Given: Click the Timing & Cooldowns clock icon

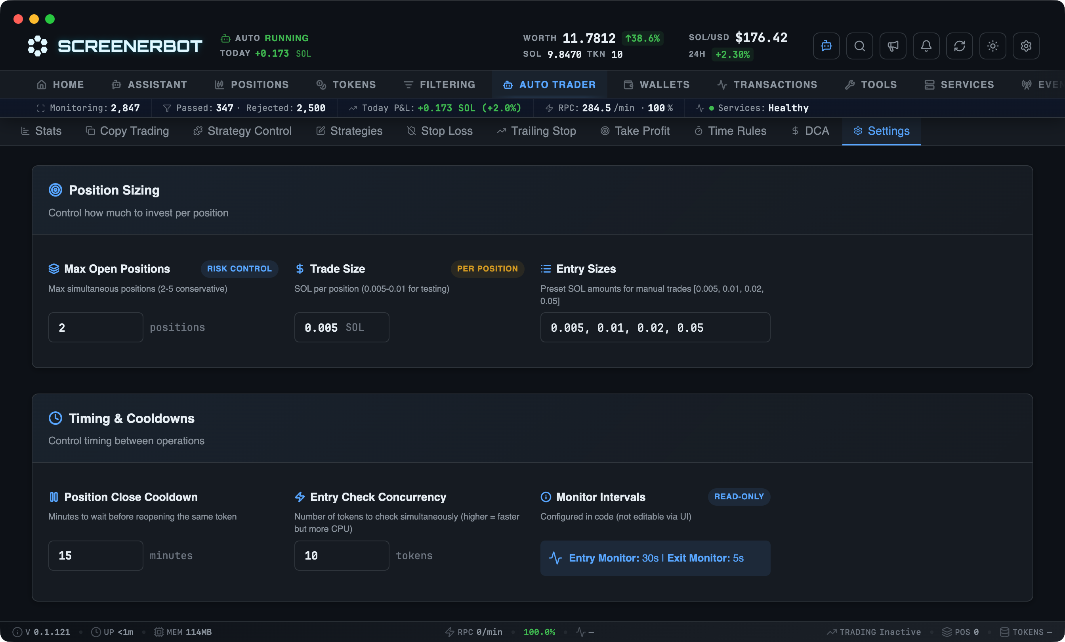Looking at the screenshot, I should [x=55, y=418].
